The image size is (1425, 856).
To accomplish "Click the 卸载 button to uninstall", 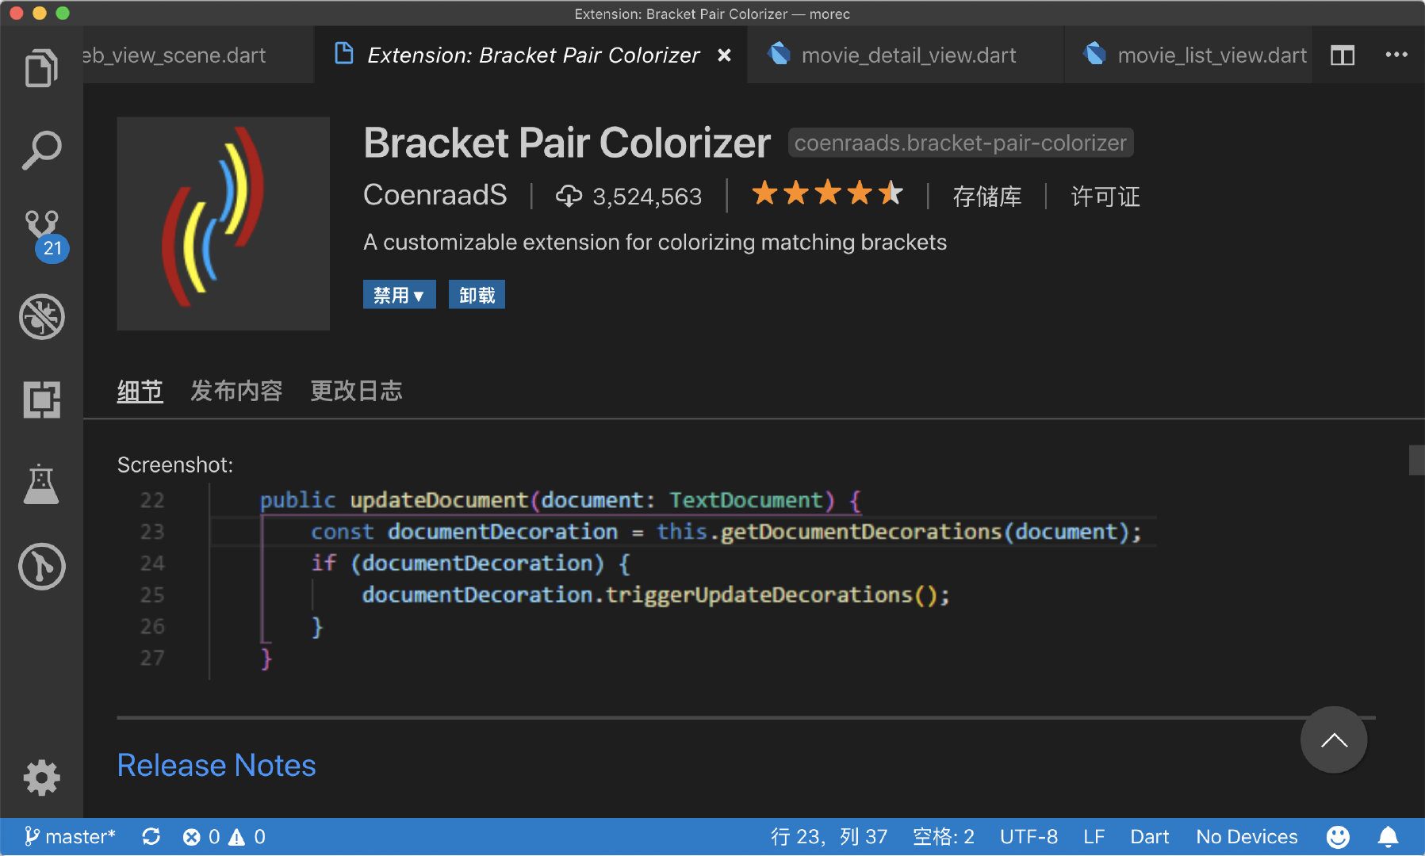I will [x=476, y=294].
